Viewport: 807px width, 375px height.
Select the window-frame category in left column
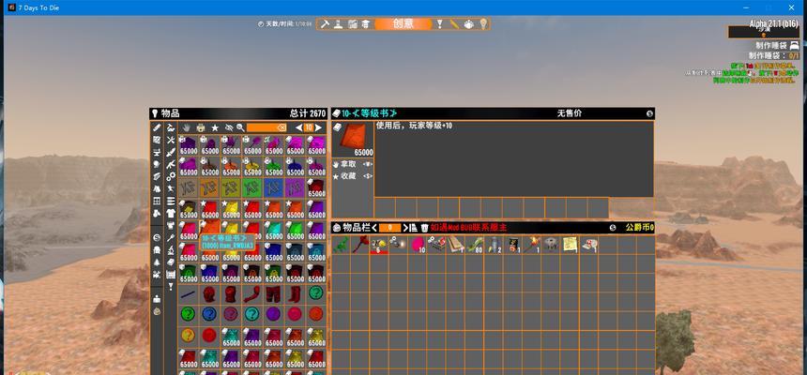[158, 201]
